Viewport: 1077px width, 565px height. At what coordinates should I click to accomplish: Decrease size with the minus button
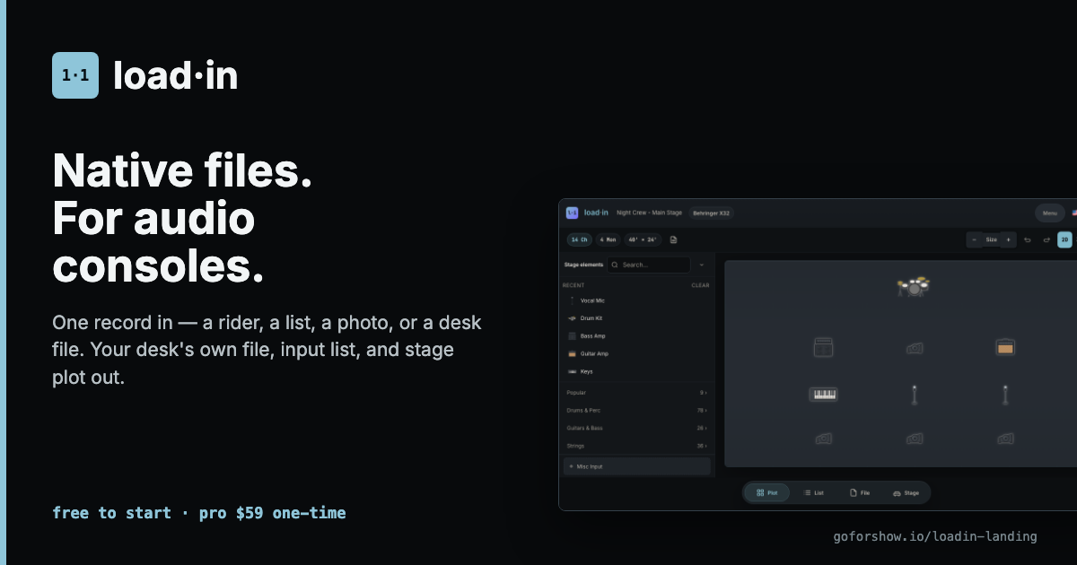pyautogui.click(x=975, y=239)
